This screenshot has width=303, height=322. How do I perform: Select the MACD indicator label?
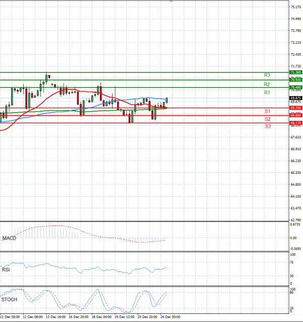9,238
